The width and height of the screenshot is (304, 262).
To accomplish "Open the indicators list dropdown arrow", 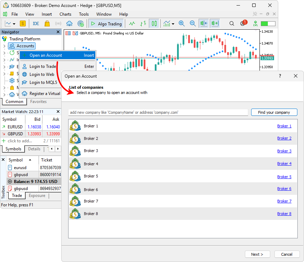I will 173,24.
